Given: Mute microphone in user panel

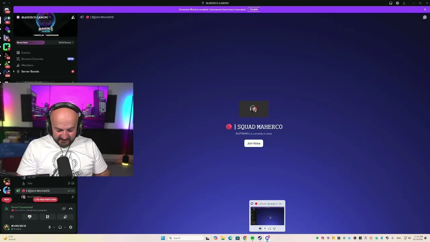Looking at the screenshot, I should pos(49,227).
